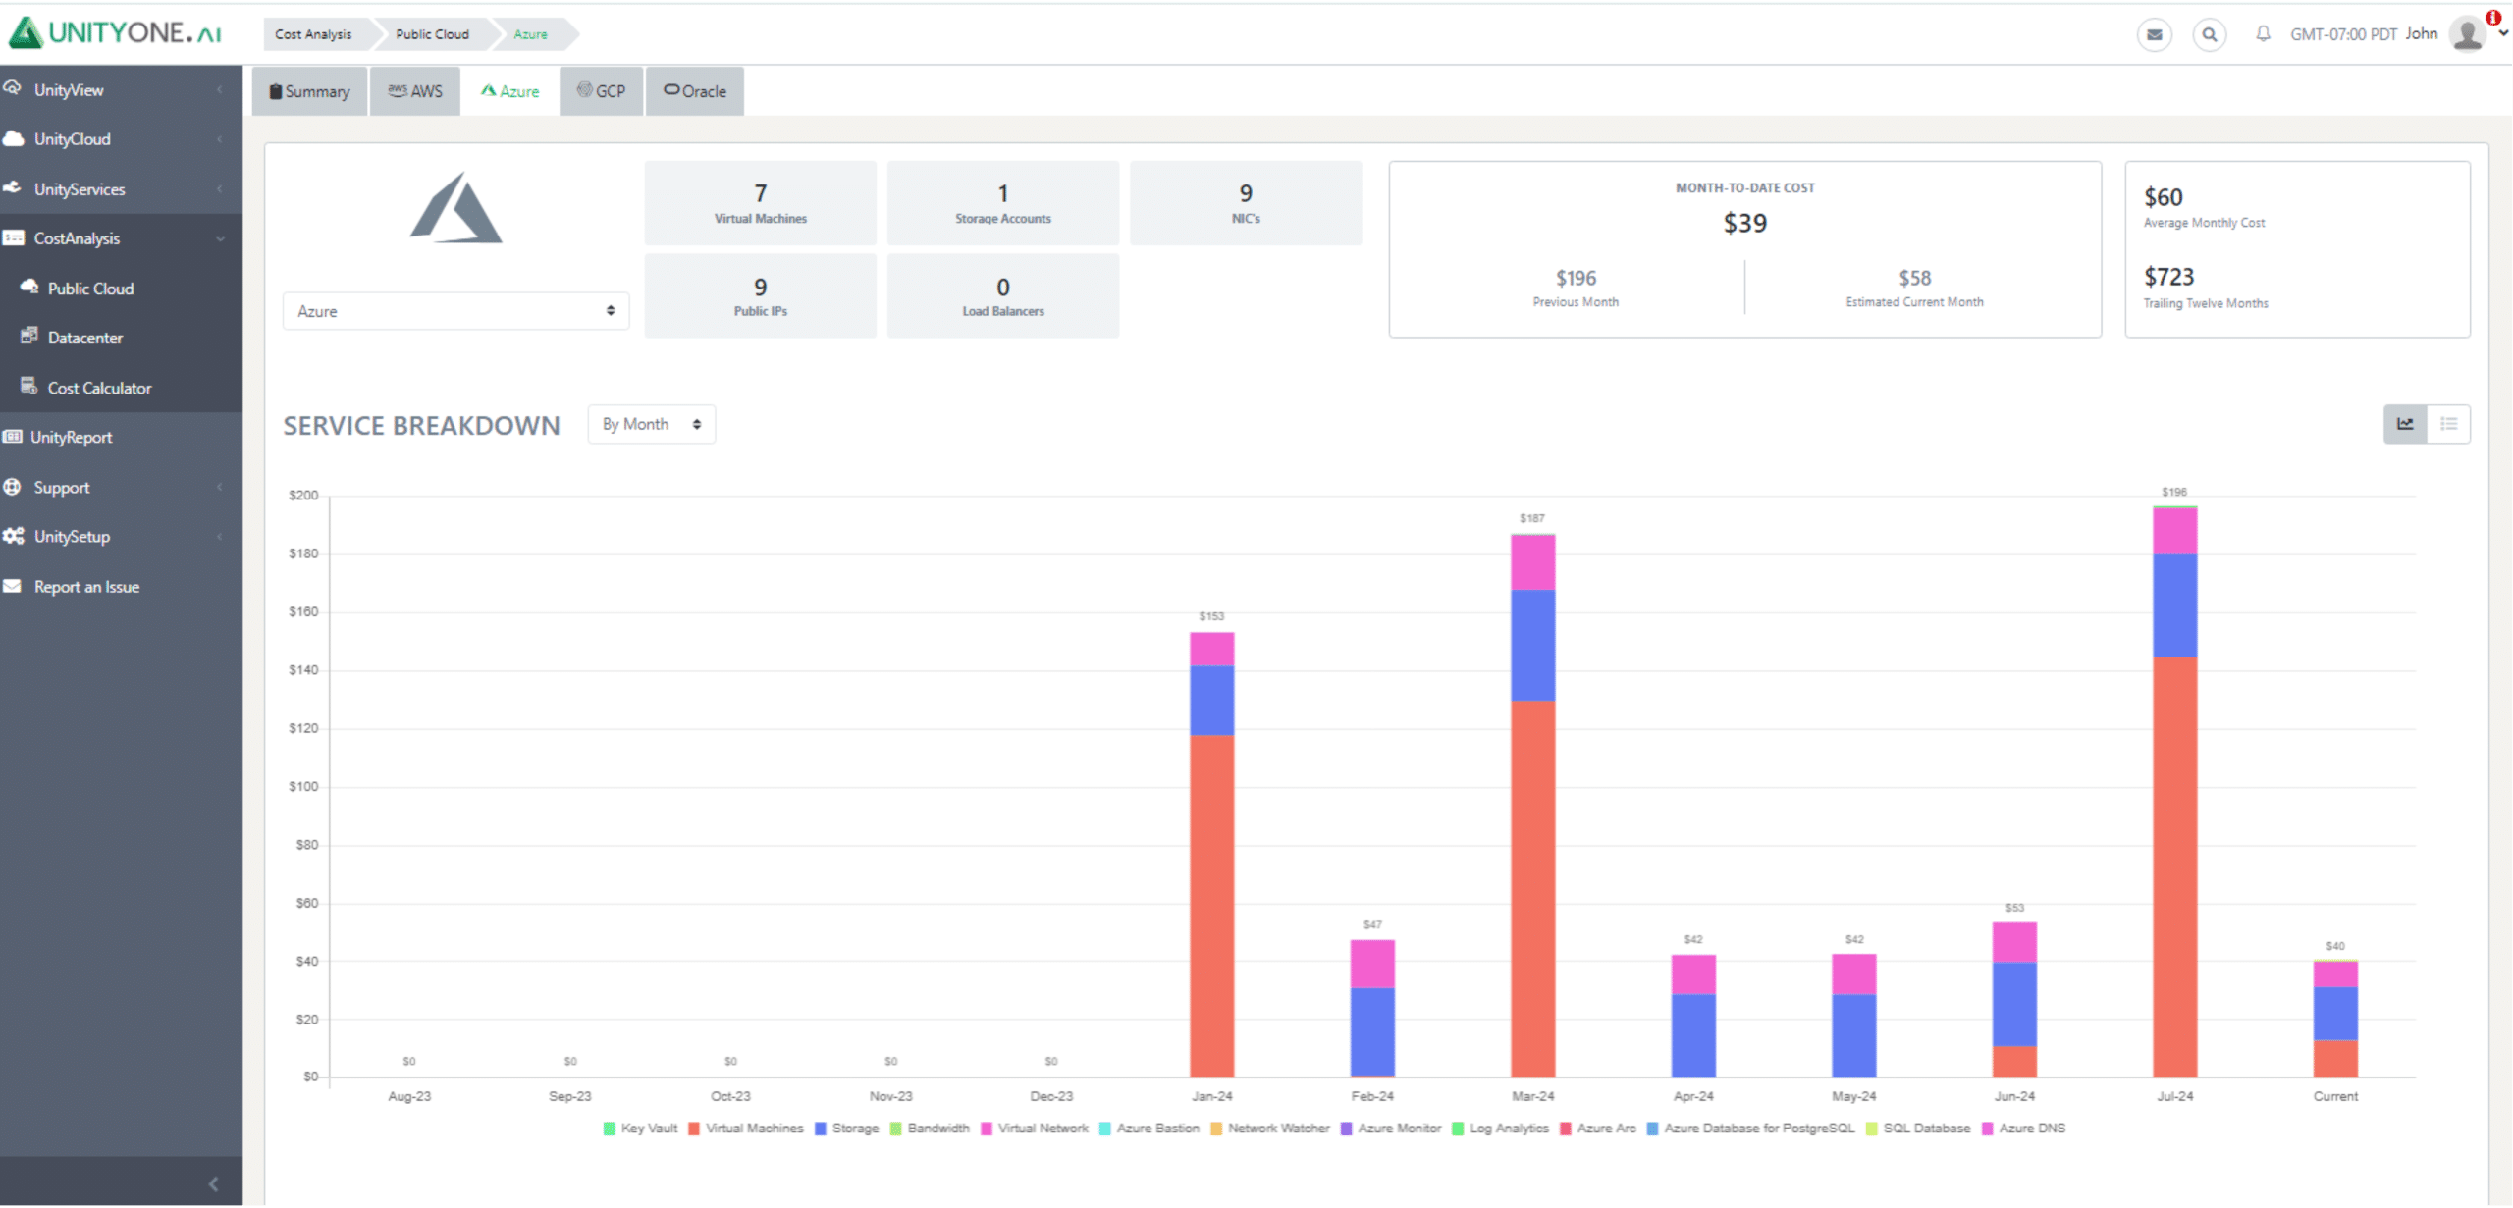This screenshot has height=1208, width=2513.
Task: Switch to list view icon
Action: click(2448, 424)
